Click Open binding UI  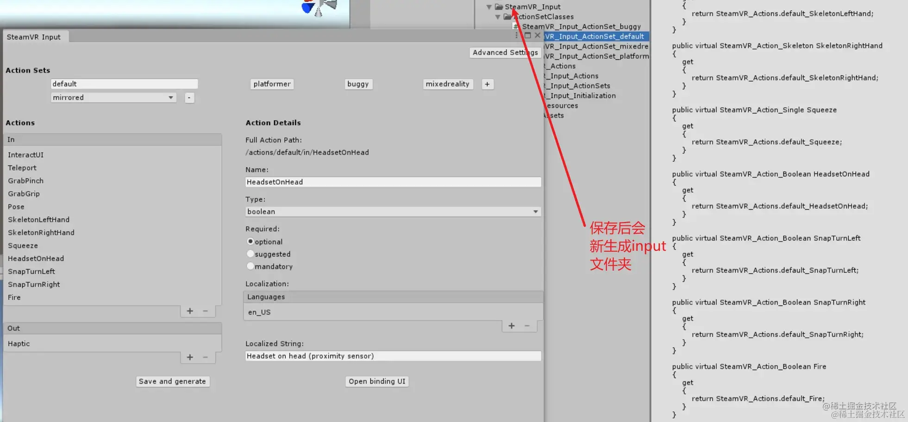click(377, 382)
